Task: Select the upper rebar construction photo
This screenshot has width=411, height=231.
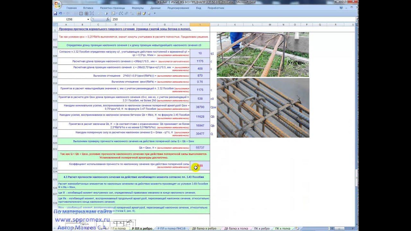Action: [263, 54]
